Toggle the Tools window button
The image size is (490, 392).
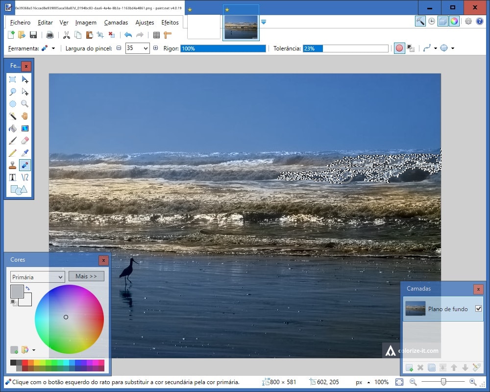point(420,21)
